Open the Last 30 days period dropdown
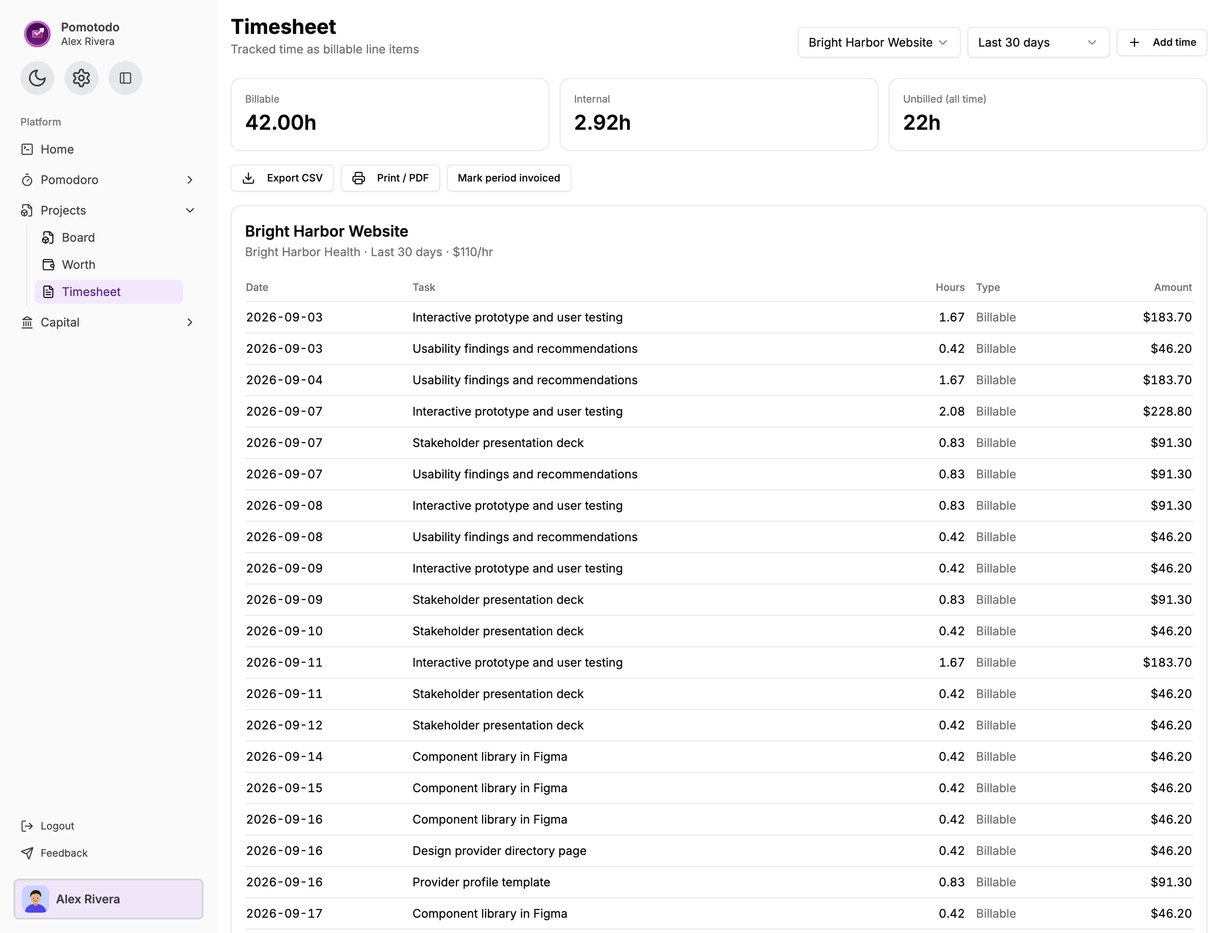Image resolution: width=1221 pixels, height=933 pixels. click(x=1038, y=42)
